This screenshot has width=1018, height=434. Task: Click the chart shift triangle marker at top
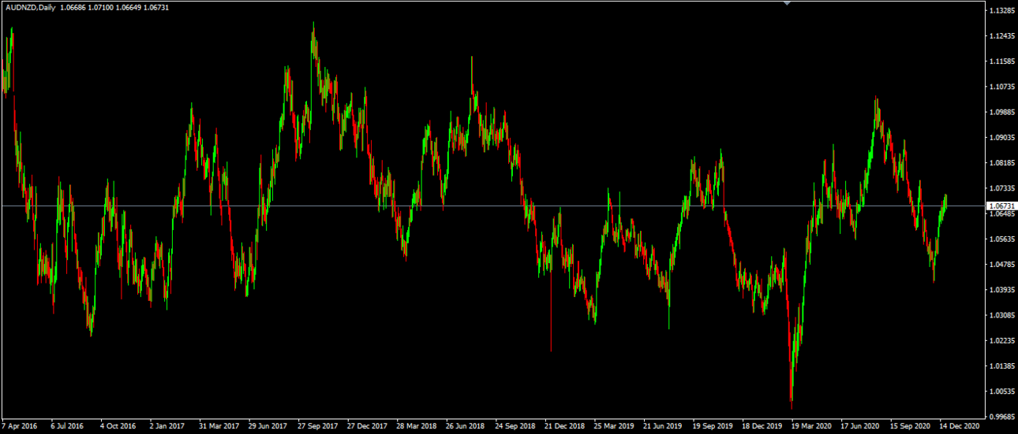pos(786,3)
